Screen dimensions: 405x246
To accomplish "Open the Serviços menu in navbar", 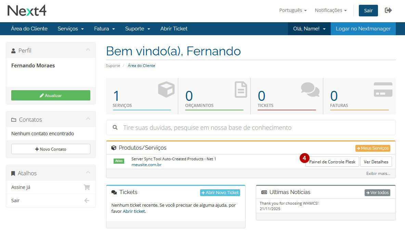I will pos(70,29).
